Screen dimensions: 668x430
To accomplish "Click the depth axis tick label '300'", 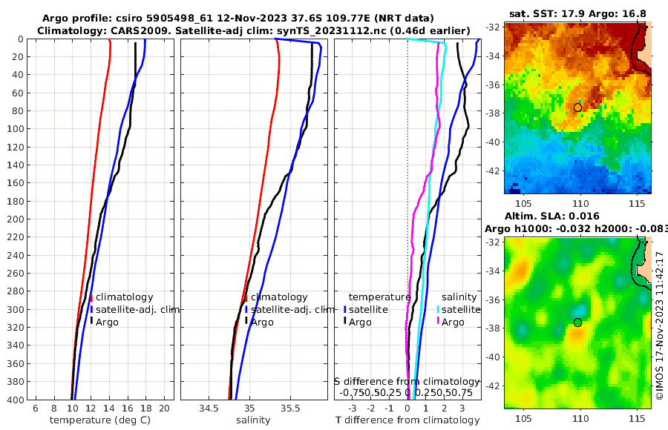I will pos(16,309).
